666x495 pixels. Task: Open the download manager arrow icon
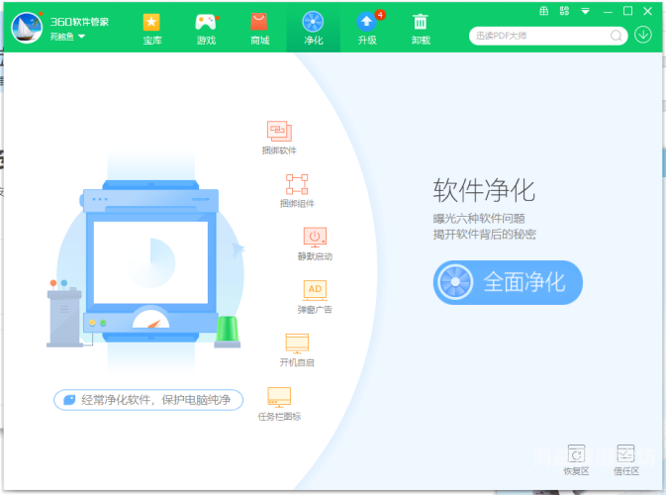(x=643, y=35)
